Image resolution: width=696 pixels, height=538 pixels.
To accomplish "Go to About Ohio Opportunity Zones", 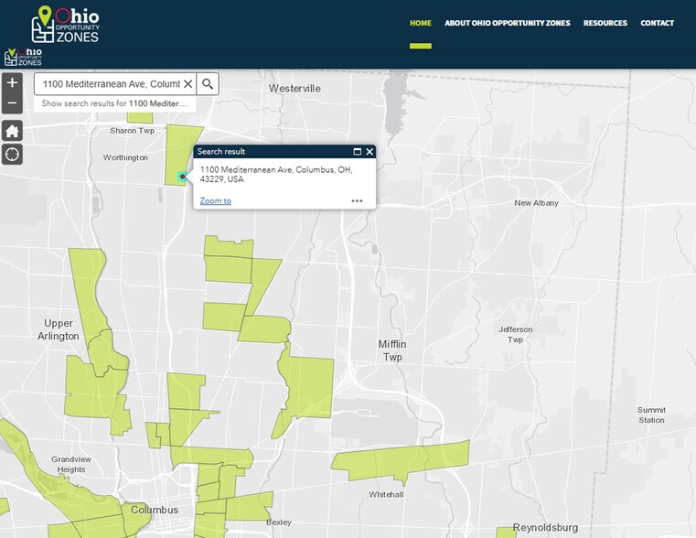I will [x=507, y=23].
